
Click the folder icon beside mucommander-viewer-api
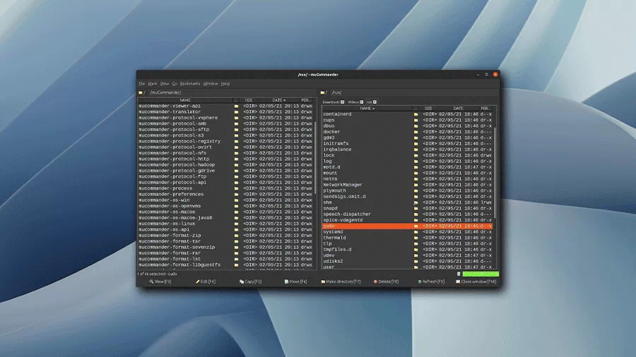236,106
